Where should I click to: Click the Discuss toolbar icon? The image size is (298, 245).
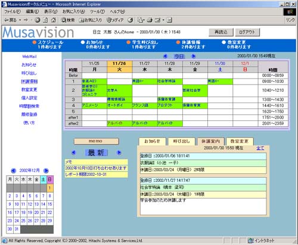169,20
